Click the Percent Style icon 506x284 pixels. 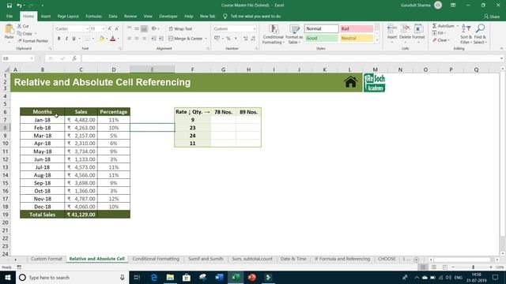point(228,39)
